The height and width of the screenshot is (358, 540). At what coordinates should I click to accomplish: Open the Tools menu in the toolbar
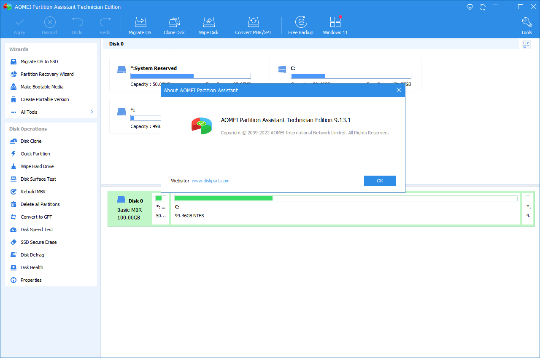tap(526, 26)
